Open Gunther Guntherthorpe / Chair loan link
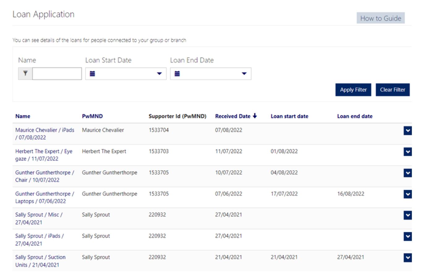Viewport: 429px width, 275px height. point(45,176)
